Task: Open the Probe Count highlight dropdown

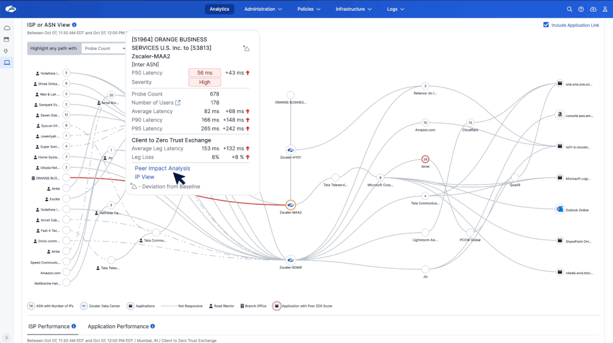Action: 104,49
